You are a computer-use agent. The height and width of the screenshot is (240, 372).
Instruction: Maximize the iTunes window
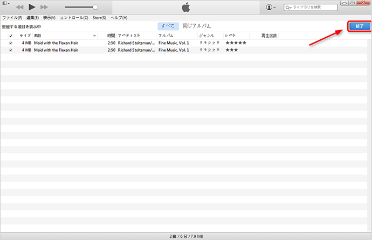(x=353, y=3)
